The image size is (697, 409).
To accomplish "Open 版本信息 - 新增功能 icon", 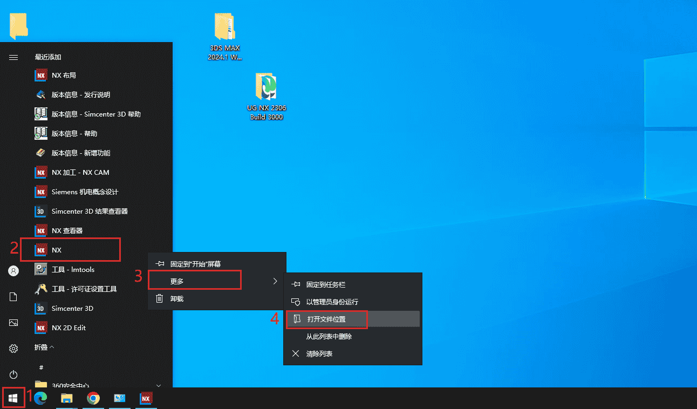I will [41, 153].
